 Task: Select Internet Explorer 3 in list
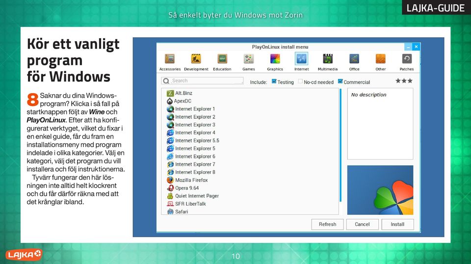[195, 125]
